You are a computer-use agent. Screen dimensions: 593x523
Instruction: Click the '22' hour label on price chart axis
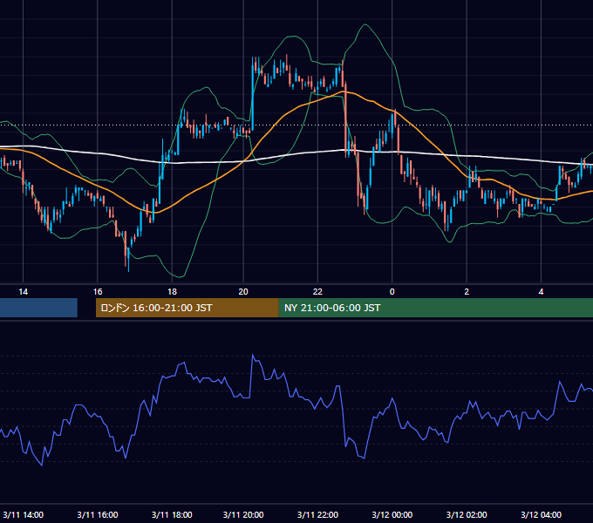pos(317,292)
